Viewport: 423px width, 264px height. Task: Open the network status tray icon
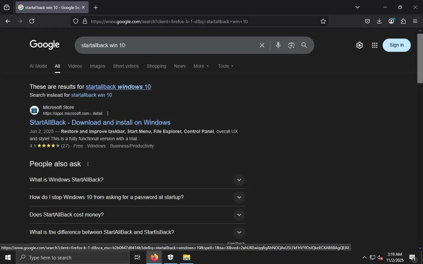pyautogui.click(x=372, y=257)
